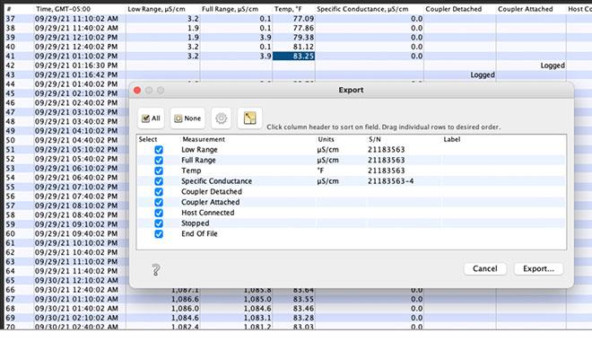Disable the Specific Conductance checkbox
Viewport: 592px width, 359px height.
point(159,181)
